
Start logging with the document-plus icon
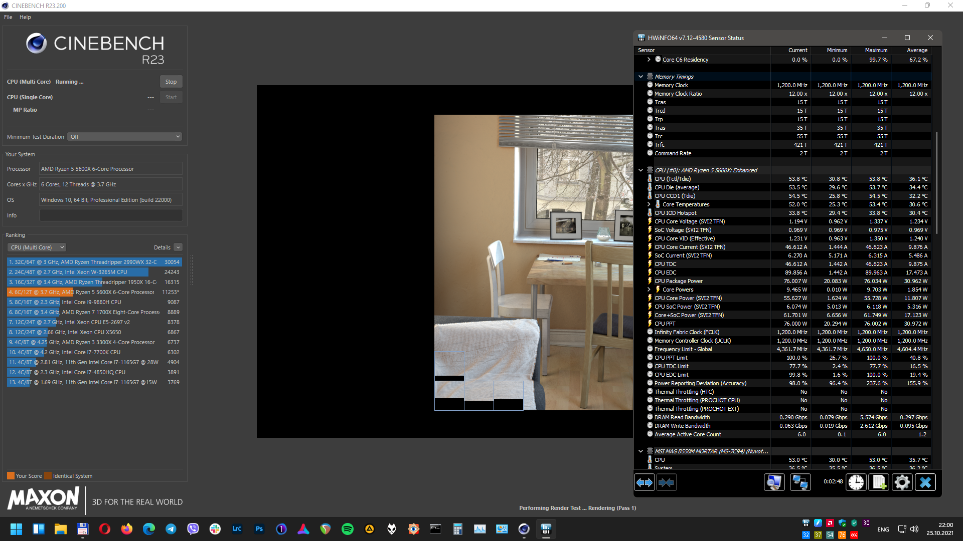point(879,482)
